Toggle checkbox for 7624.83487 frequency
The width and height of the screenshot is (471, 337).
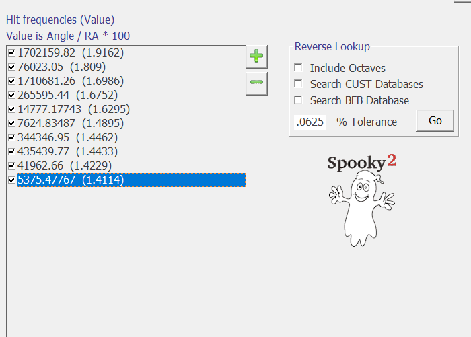pos(11,123)
